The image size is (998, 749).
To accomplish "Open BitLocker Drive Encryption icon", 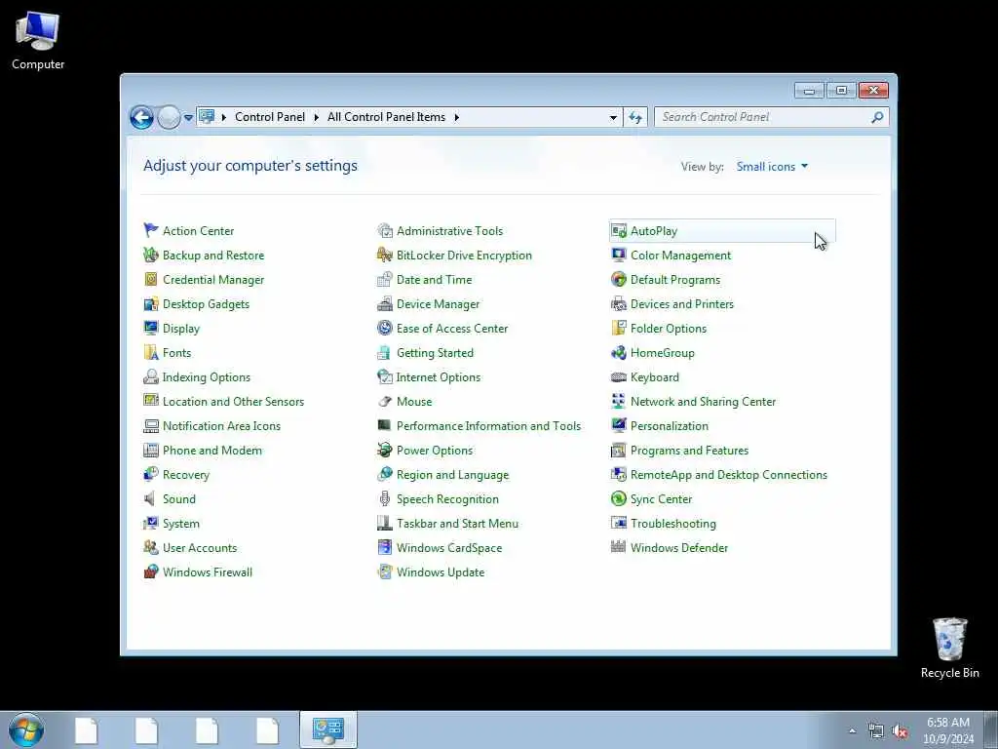I will (x=384, y=255).
